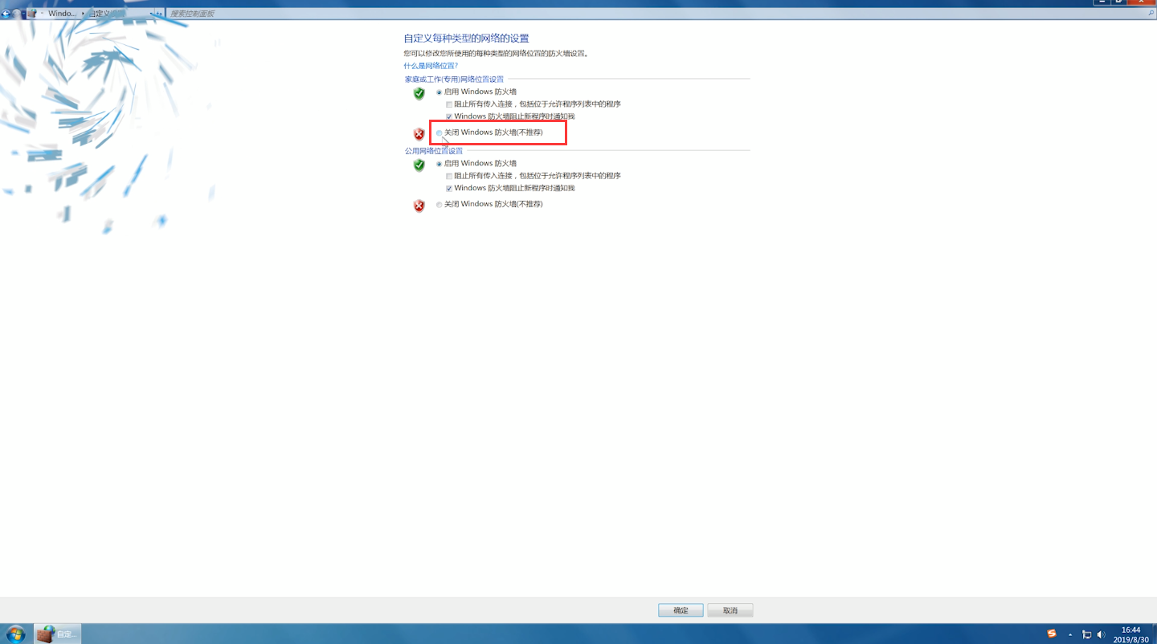Show hidden tray icons arrow

[x=1070, y=634]
